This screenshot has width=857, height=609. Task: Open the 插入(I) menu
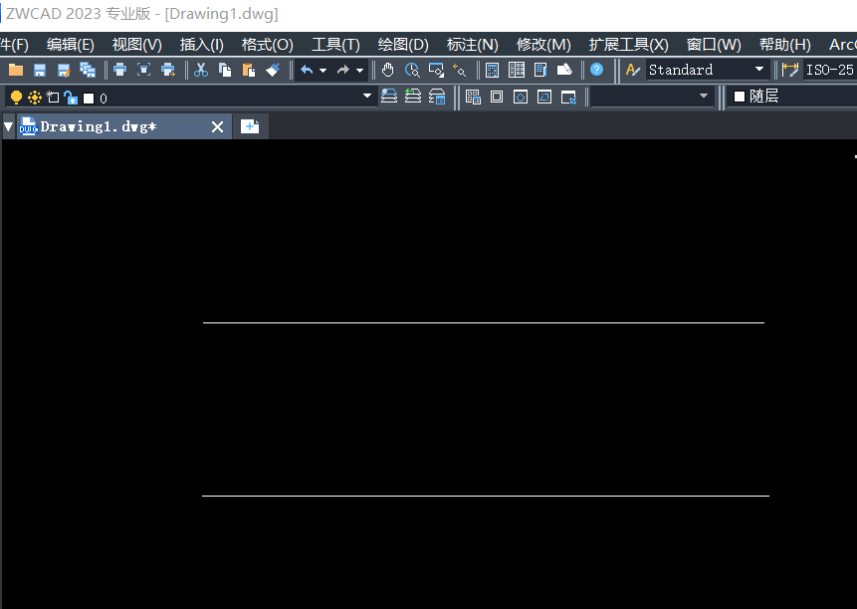click(202, 44)
